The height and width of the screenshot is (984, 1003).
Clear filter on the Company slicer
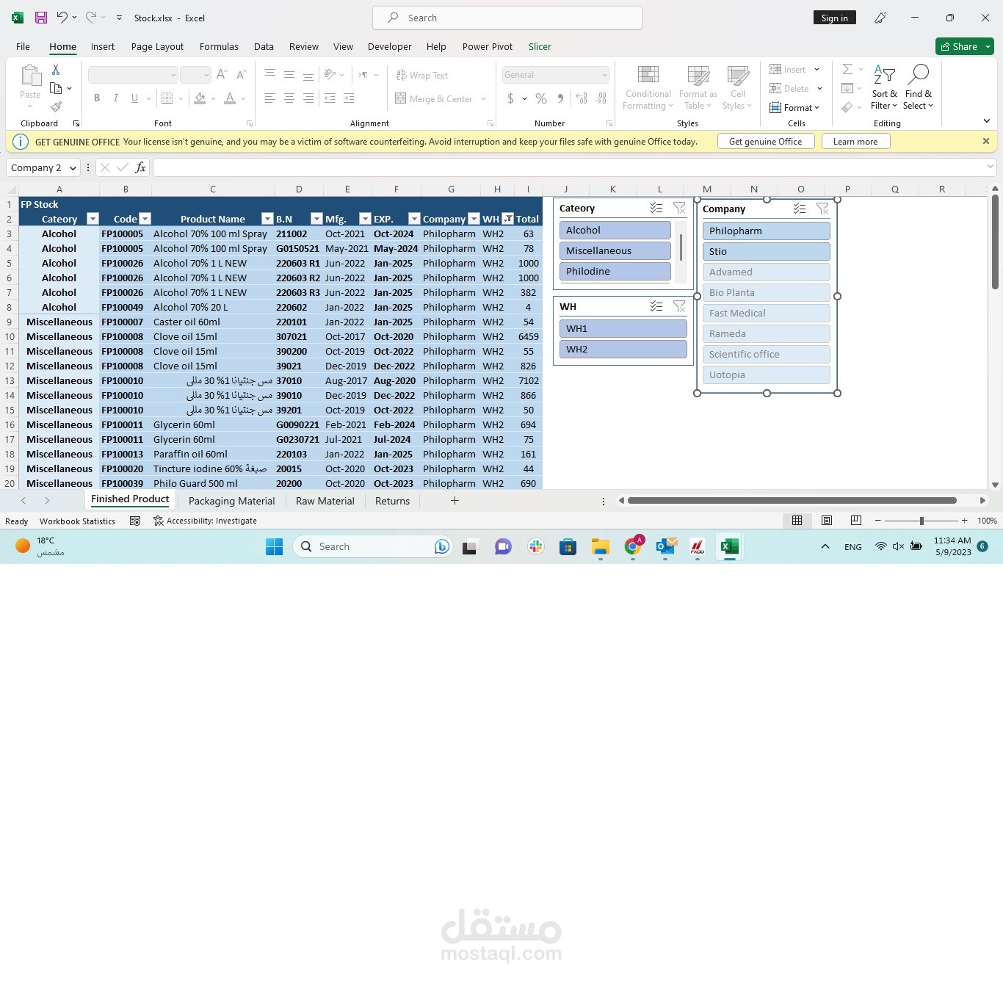[822, 209]
